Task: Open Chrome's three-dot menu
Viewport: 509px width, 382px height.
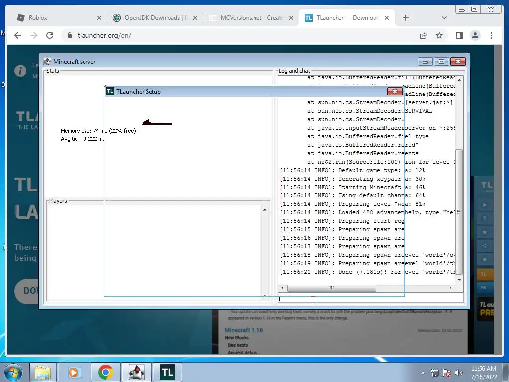Action: 491,35
